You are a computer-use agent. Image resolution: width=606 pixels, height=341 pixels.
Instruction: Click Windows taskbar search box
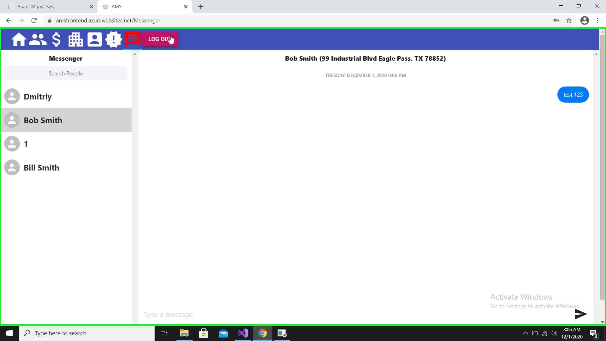[87, 333]
